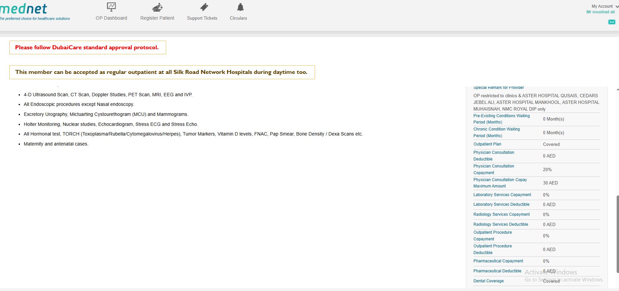
Task: Click Physician Consultation Copay Maximum Amount label
Action: pos(500,183)
